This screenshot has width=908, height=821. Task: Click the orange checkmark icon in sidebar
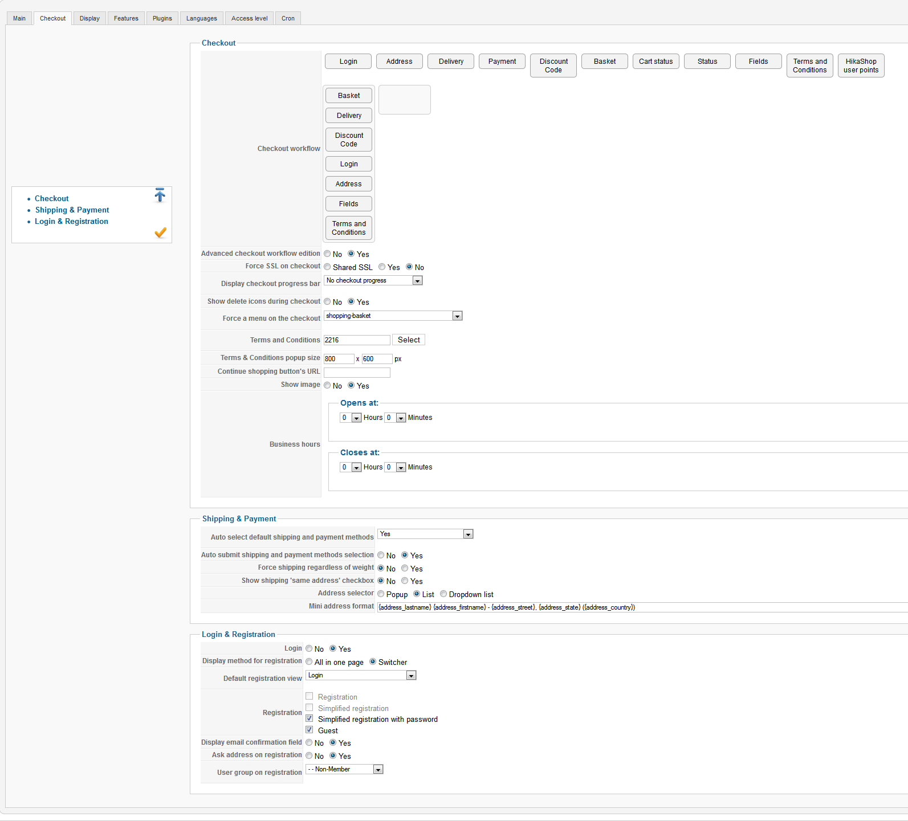(x=161, y=232)
